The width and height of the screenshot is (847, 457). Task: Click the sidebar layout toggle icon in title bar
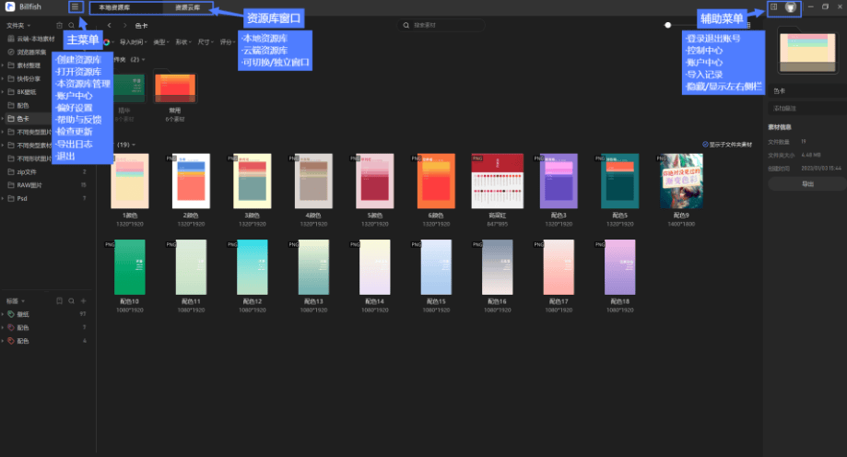(x=774, y=7)
